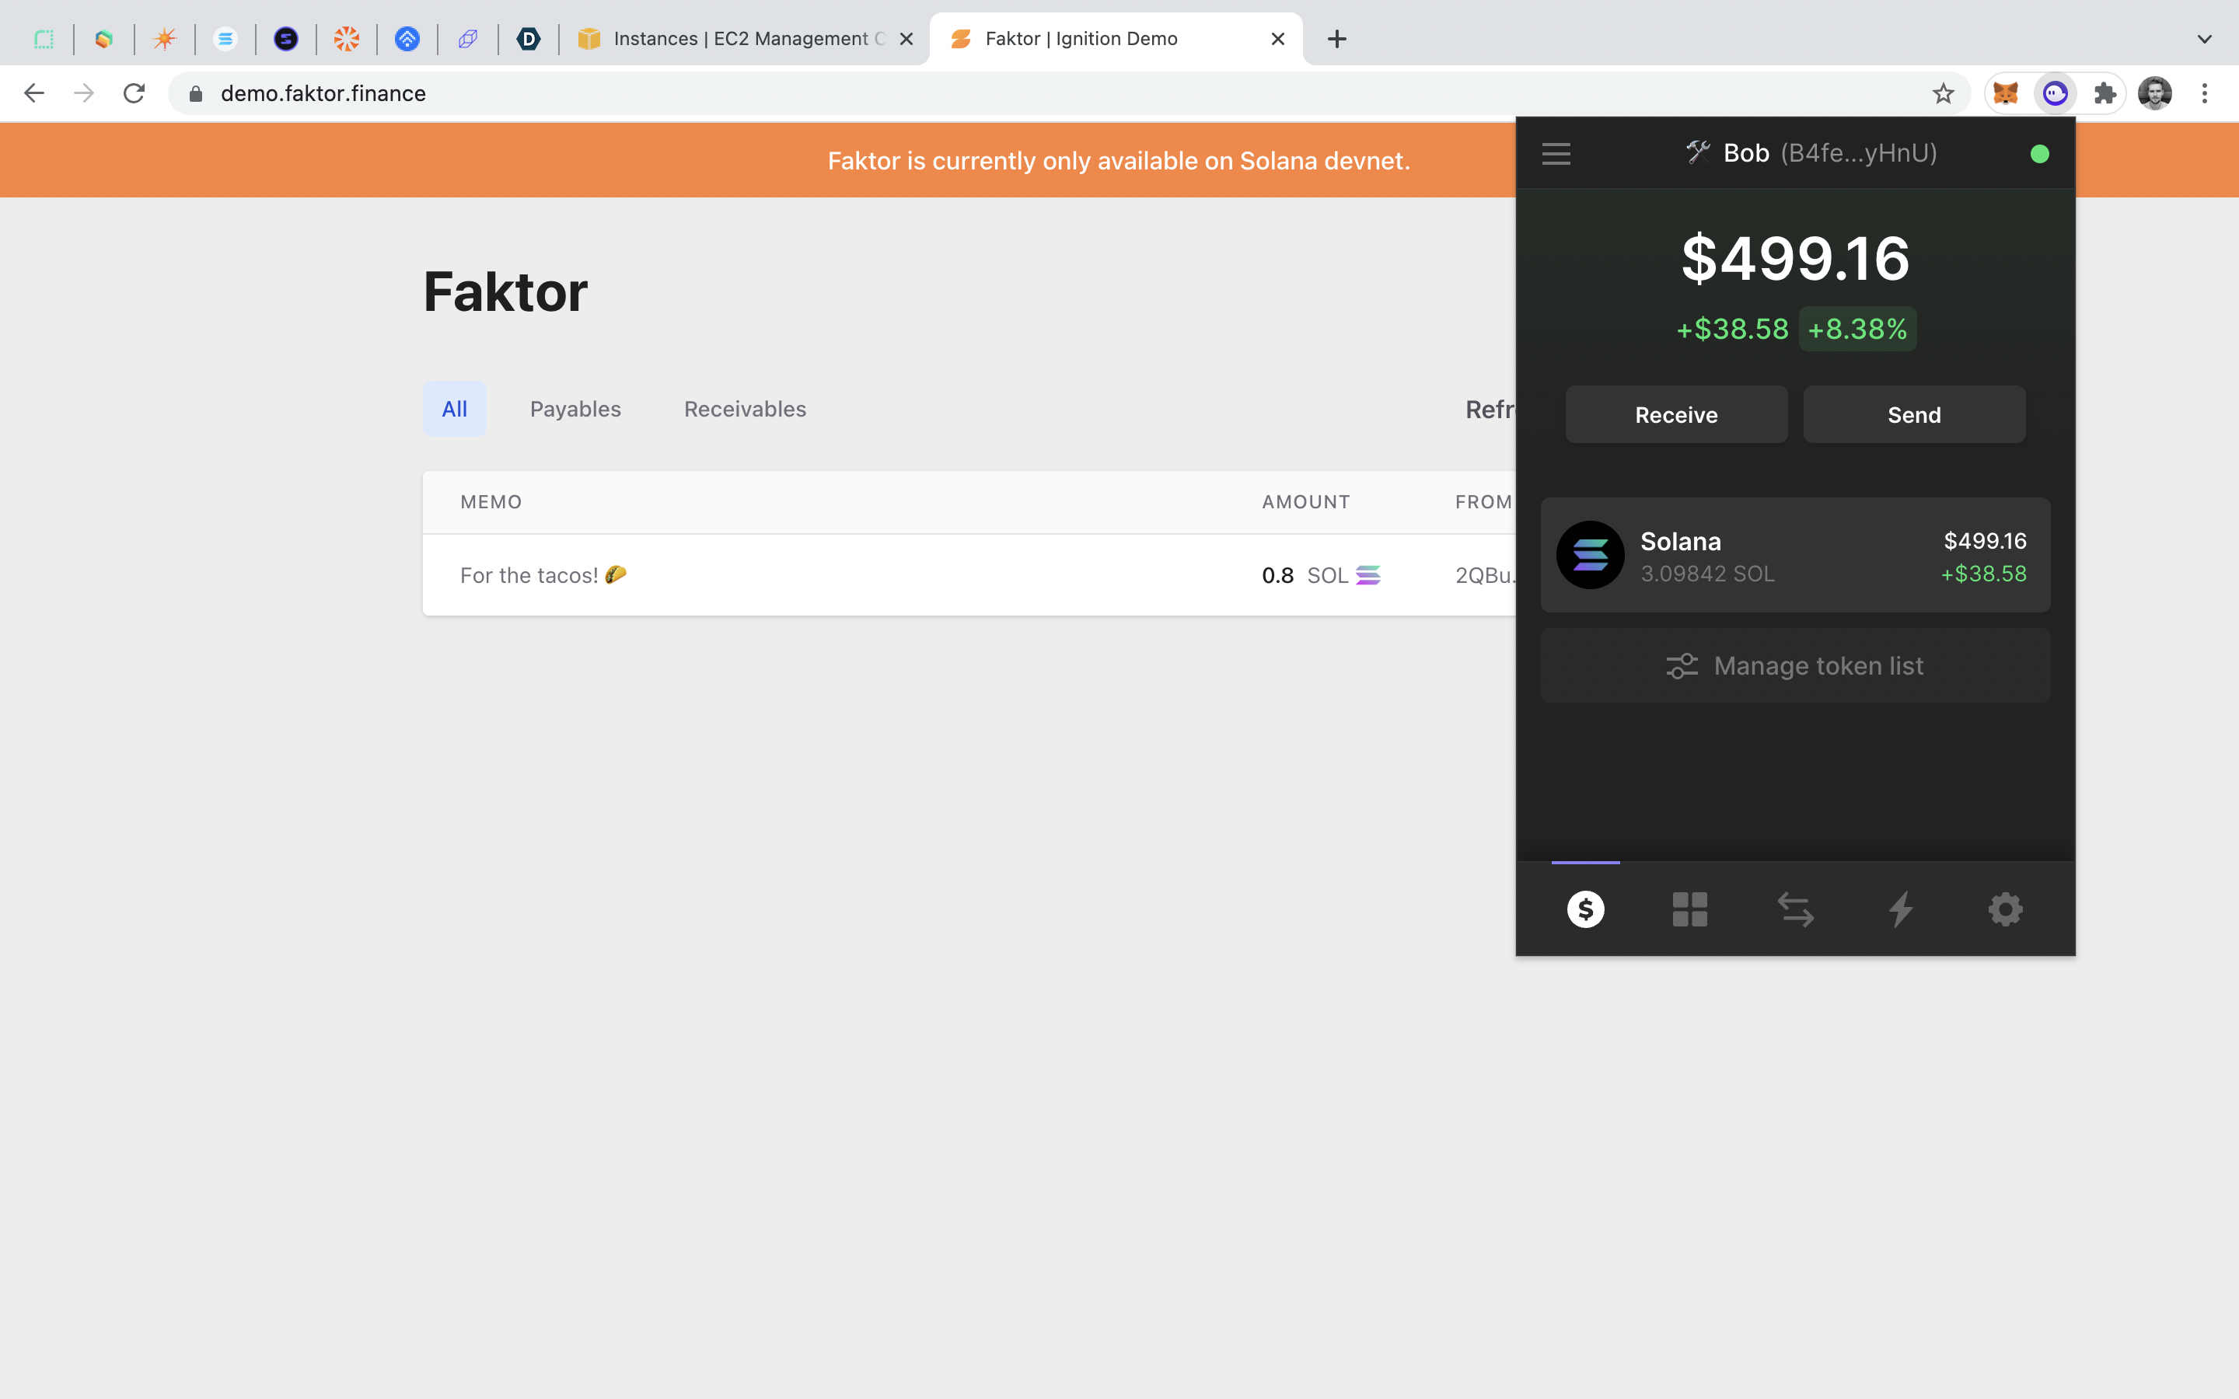Expand the Chrome tab search chevron

pos(2204,39)
